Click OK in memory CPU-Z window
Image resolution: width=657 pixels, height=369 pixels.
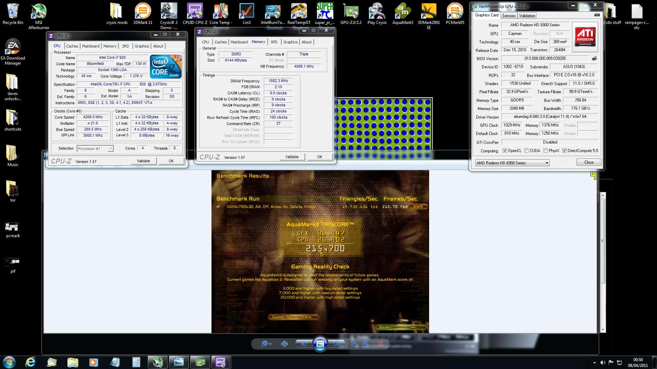point(320,157)
